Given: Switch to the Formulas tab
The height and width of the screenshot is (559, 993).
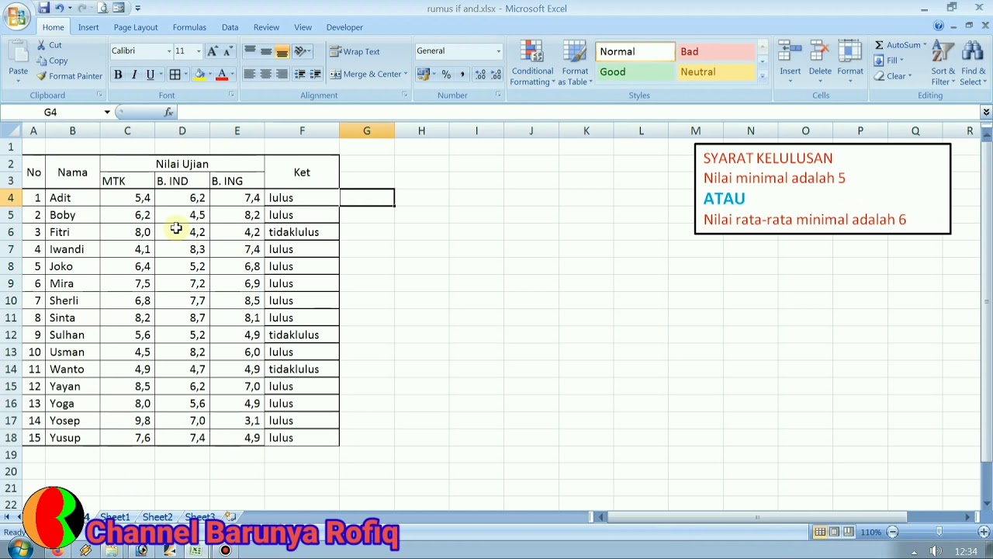Looking at the screenshot, I should coord(189,27).
